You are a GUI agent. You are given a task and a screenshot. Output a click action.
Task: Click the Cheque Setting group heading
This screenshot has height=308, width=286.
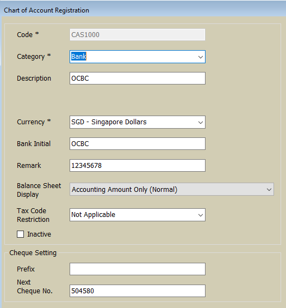pyautogui.click(x=33, y=253)
